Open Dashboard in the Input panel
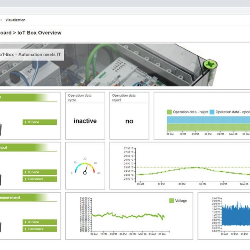This screenshot has height=250, width=250. pos(39,179)
